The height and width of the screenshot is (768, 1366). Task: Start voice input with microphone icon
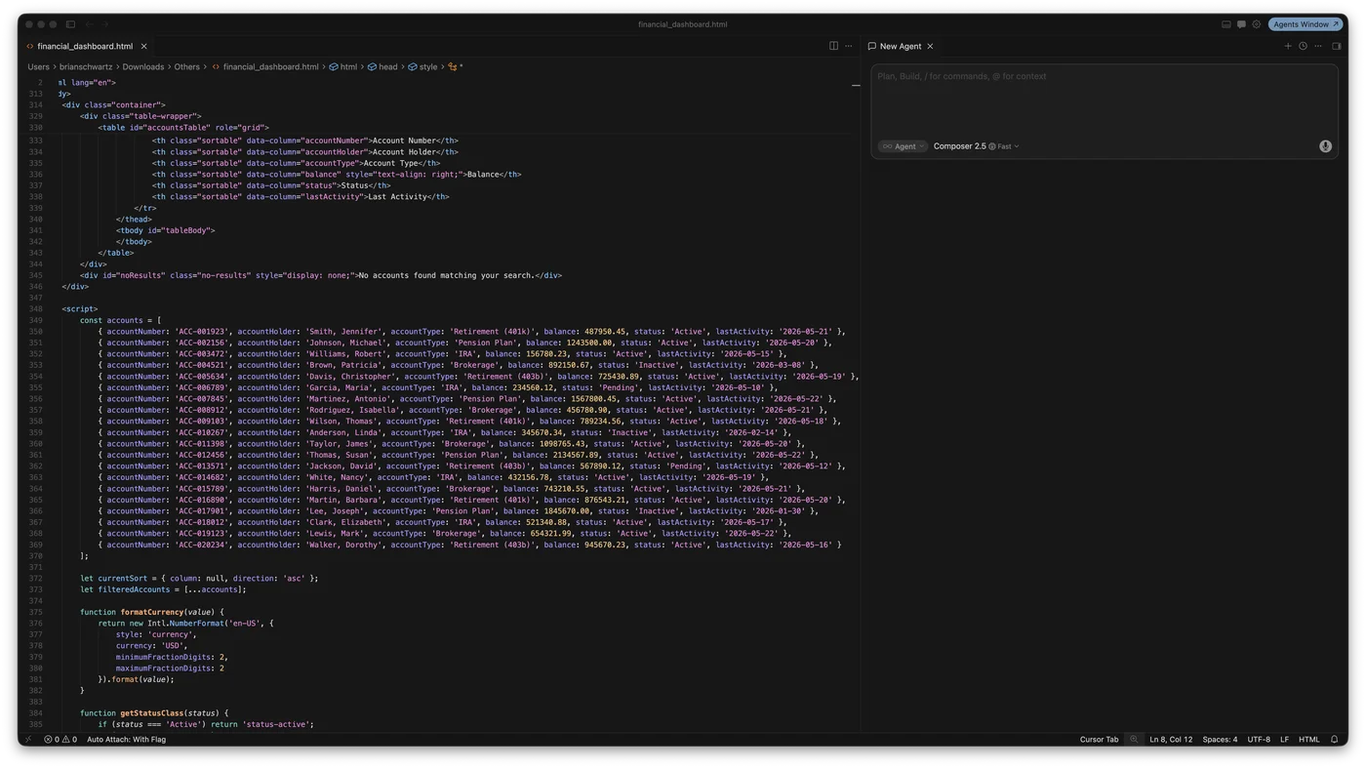click(1325, 146)
